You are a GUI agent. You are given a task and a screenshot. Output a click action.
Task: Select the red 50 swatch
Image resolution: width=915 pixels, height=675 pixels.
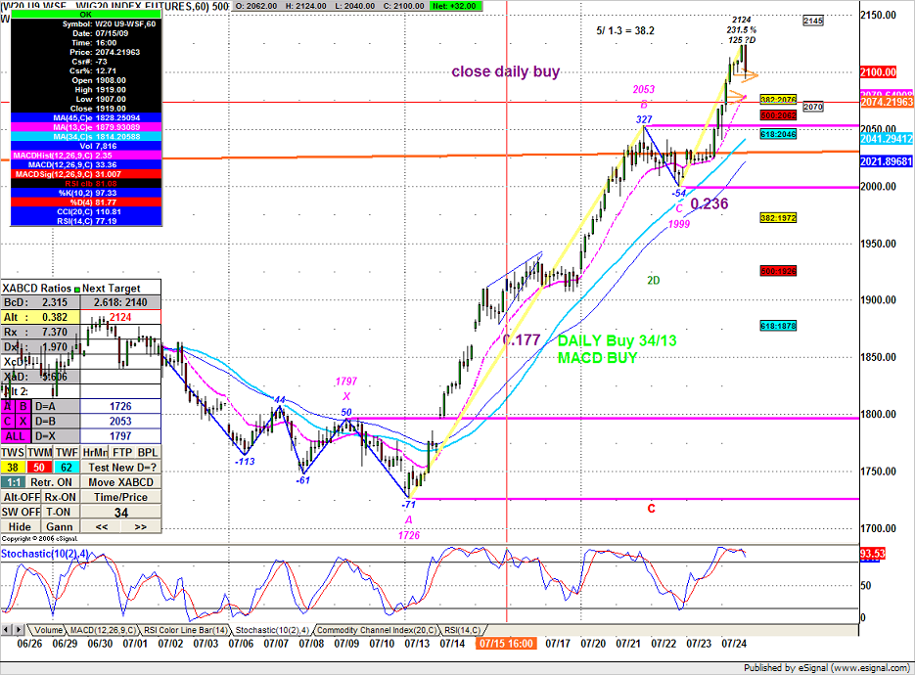point(39,468)
